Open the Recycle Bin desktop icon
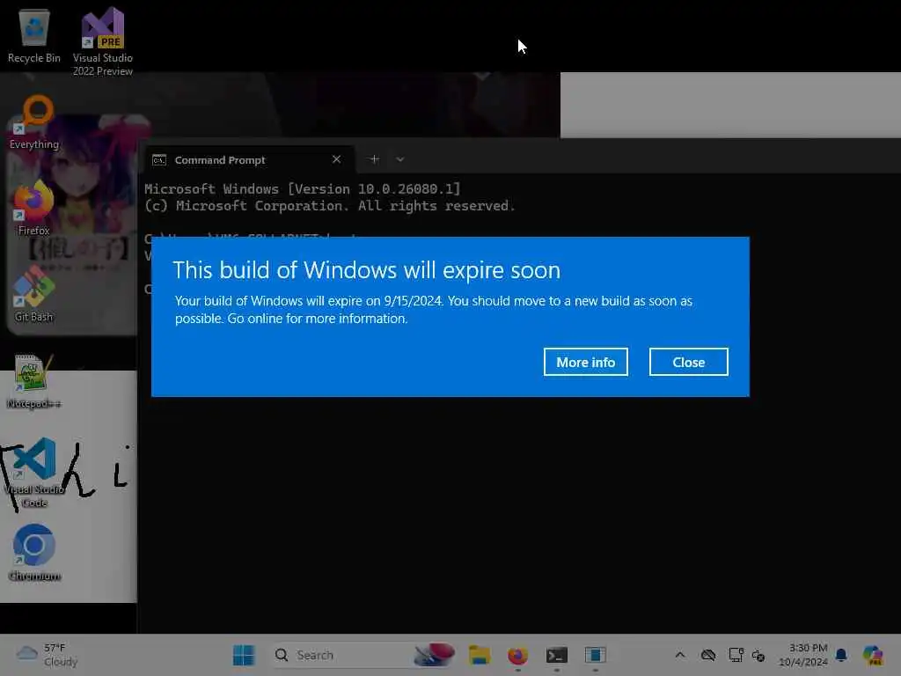 point(34,36)
